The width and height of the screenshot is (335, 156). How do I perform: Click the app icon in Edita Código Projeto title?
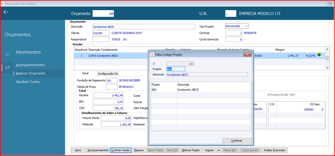tap(152, 55)
